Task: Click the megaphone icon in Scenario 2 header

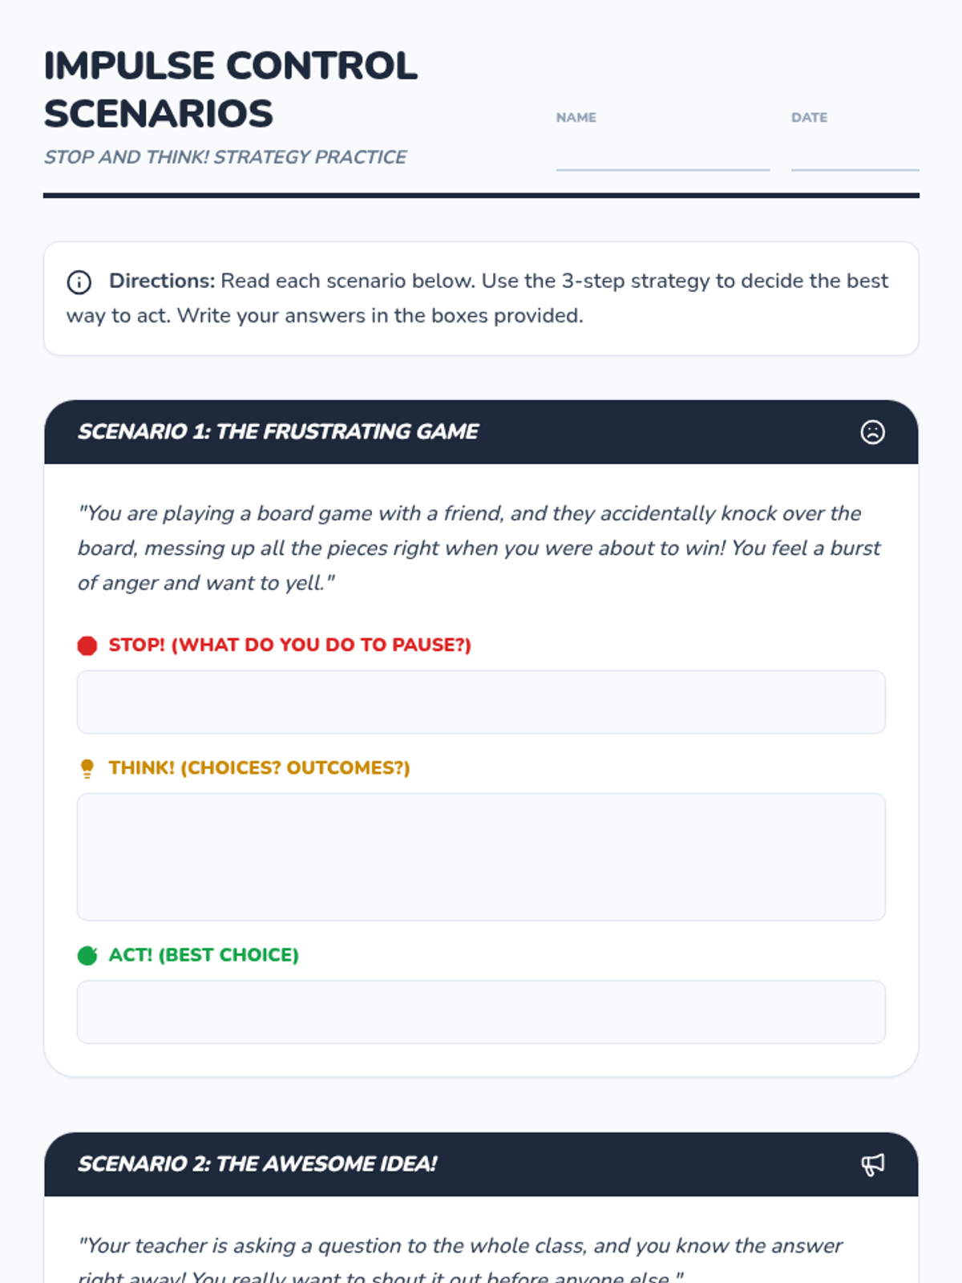Action: [872, 1164]
